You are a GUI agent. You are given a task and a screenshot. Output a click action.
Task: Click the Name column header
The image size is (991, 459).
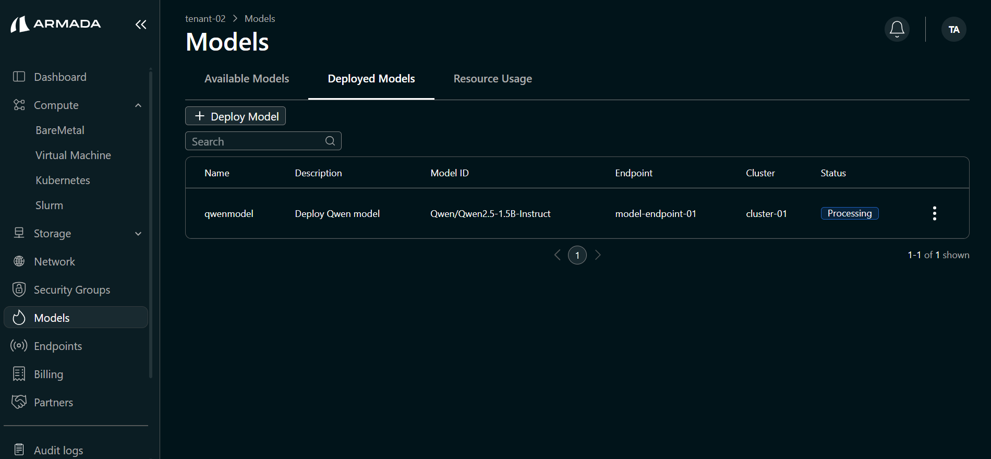point(217,173)
